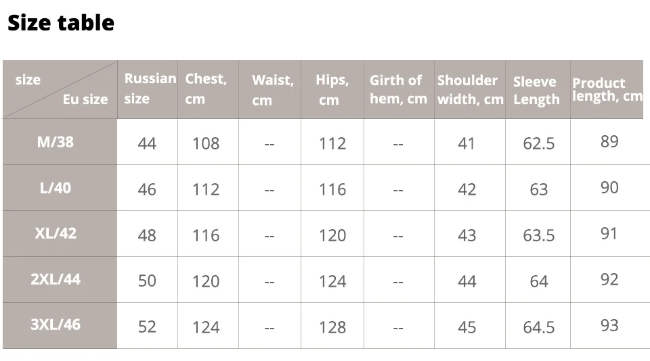The height and width of the screenshot is (361, 650).
Task: Select the 2XL/44 size row label
Action: point(56,279)
